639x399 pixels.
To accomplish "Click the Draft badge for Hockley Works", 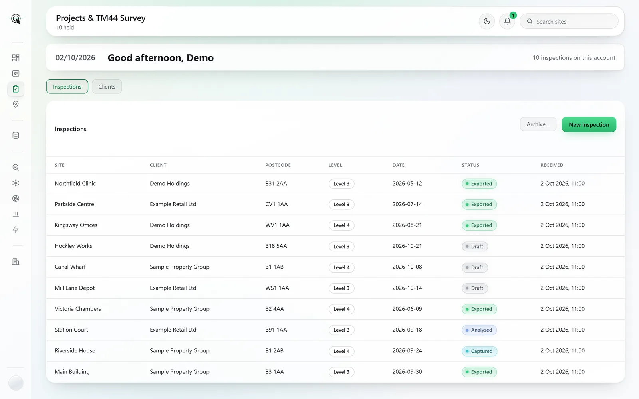I will pyautogui.click(x=475, y=247).
